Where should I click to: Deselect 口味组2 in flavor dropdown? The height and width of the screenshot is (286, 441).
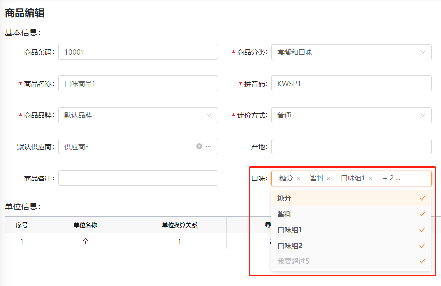[352, 246]
